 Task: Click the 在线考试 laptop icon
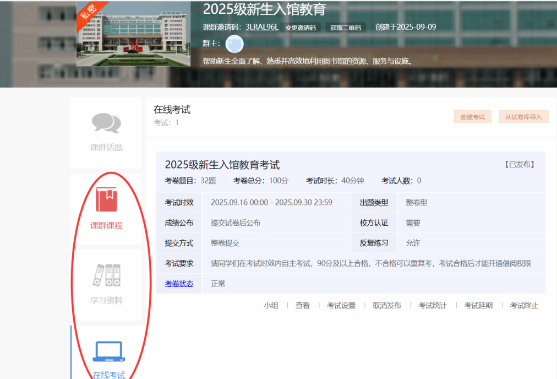pos(108,352)
